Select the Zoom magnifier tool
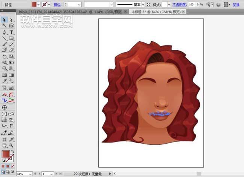The height and width of the screenshot is (177, 244). click(11, 145)
